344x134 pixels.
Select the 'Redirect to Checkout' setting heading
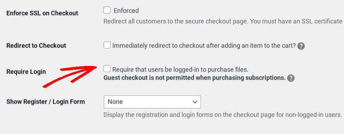36,45
